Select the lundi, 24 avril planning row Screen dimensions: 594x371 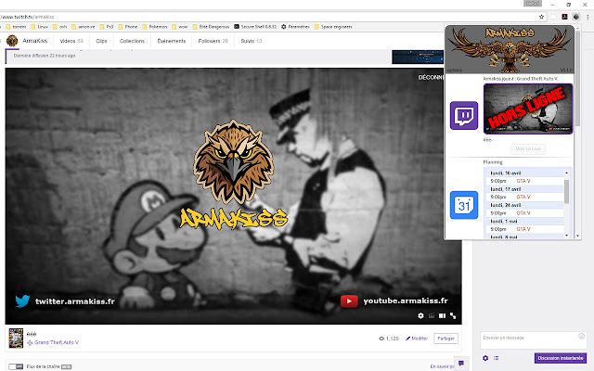point(524,205)
